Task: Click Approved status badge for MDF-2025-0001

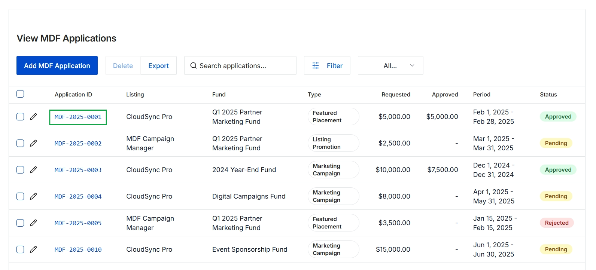Action: pyautogui.click(x=558, y=117)
